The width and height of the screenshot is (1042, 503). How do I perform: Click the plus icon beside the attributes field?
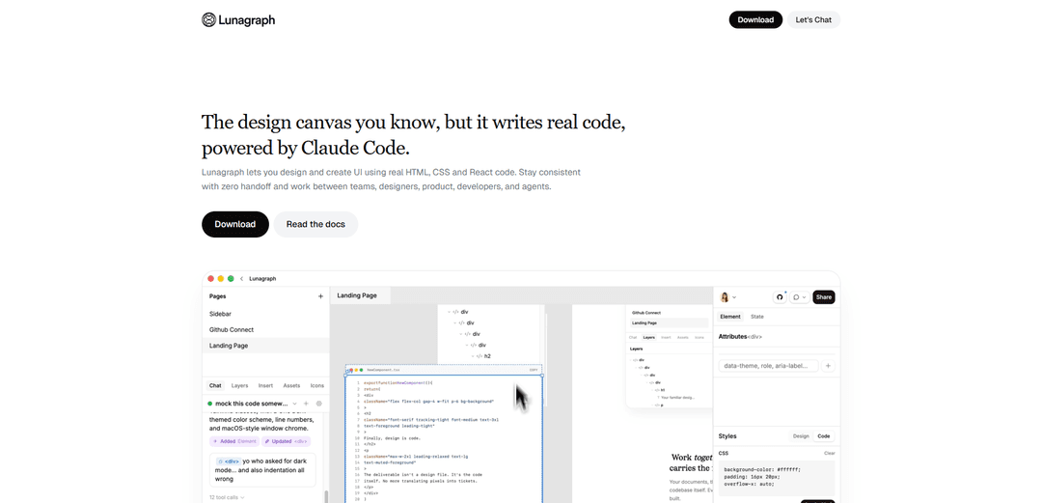point(828,366)
